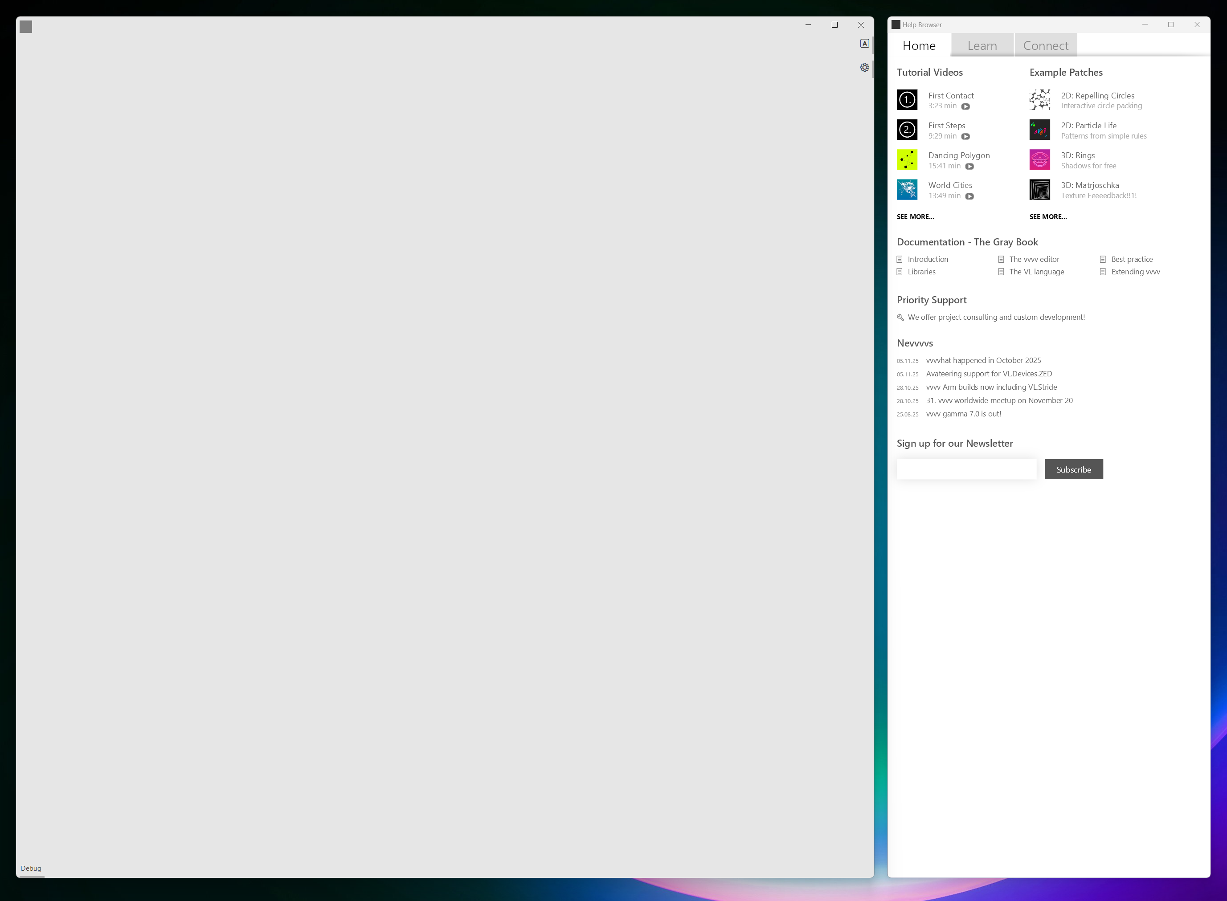
Task: Click the World Cities play icon
Action: coord(969,196)
